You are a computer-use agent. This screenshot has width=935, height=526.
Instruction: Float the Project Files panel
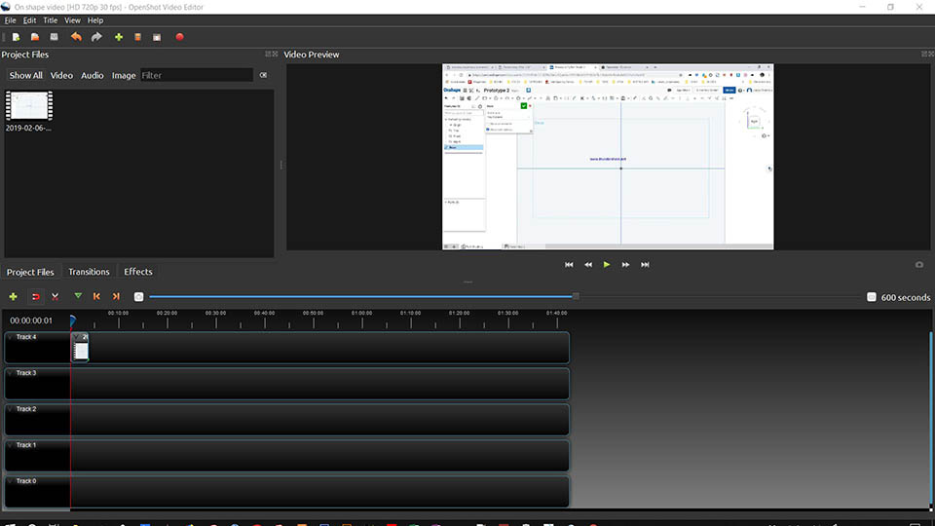click(x=269, y=54)
